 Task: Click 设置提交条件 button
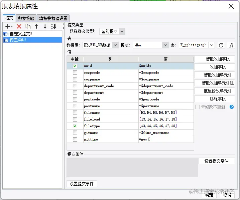216,161
